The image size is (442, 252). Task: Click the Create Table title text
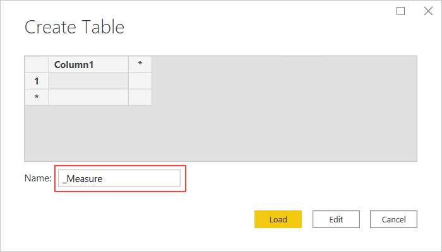click(x=74, y=27)
